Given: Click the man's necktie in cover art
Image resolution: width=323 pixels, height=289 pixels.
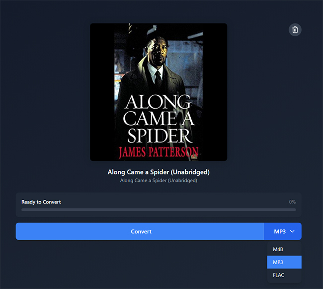Looking at the screenshot, I should tap(158, 77).
